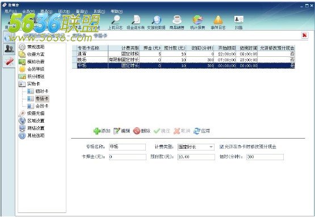Click the 包时(分钟) input field
Viewport: 315px width, 217px height.
coord(265,157)
